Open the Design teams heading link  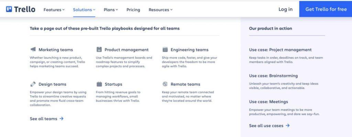52,84
